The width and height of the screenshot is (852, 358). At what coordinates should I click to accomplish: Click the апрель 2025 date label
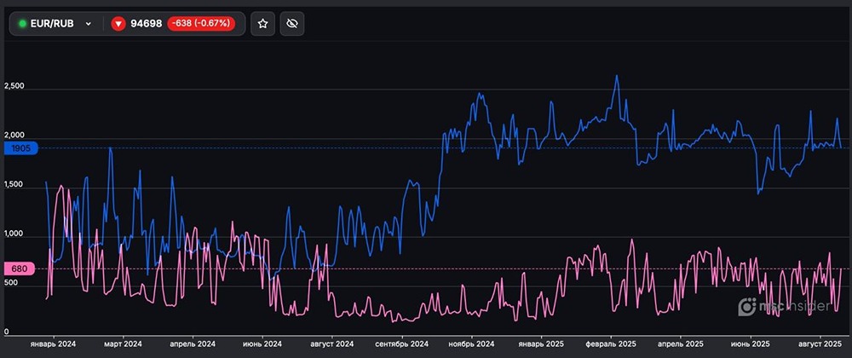point(681,344)
